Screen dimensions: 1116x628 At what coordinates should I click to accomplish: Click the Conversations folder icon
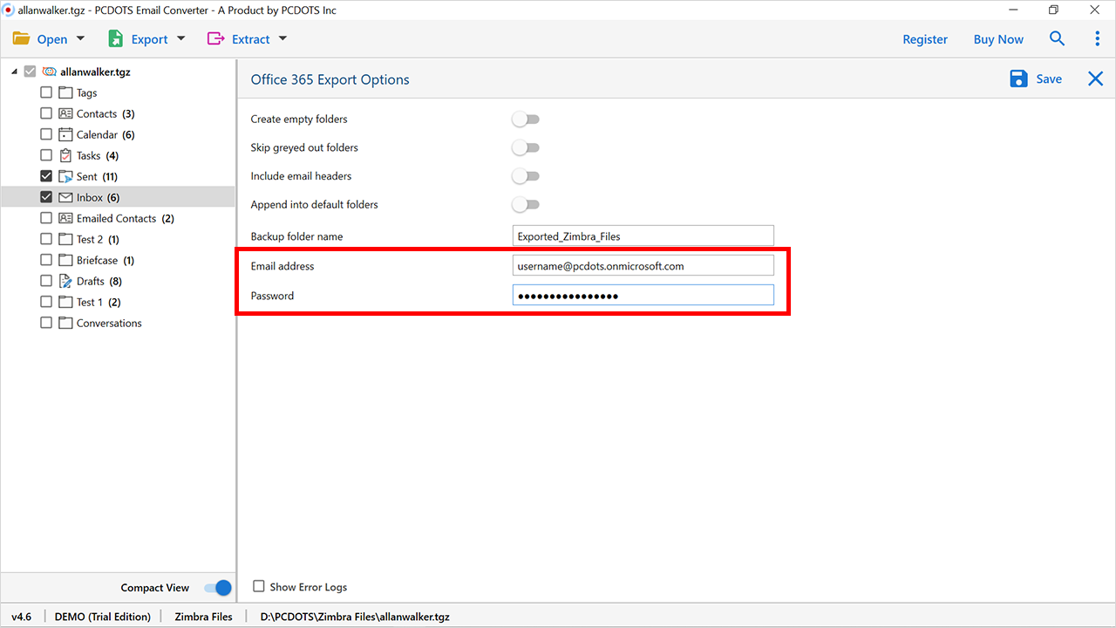tap(65, 323)
